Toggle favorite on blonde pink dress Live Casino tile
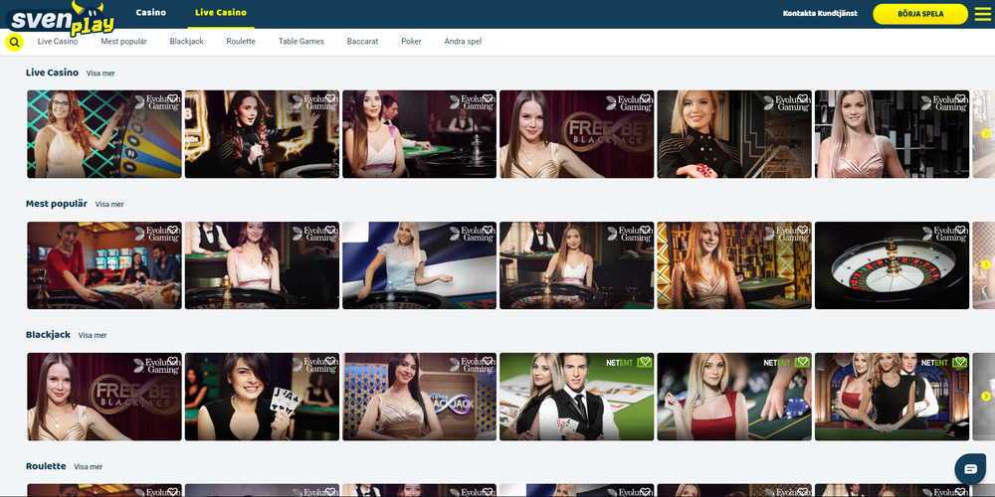995x497 pixels. 959,99
